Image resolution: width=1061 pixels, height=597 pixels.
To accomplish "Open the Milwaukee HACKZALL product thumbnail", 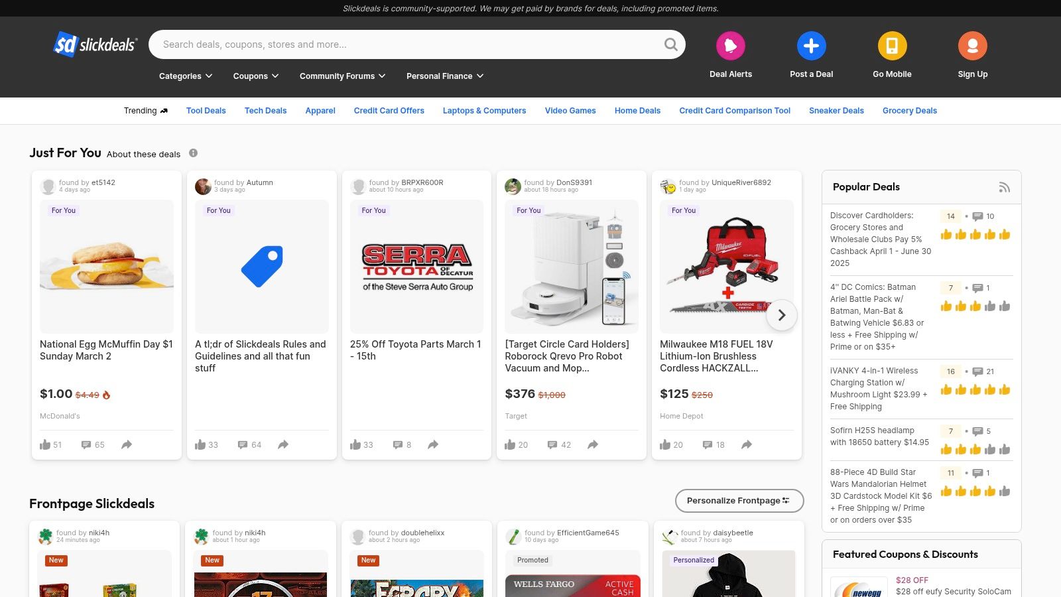I will [727, 267].
